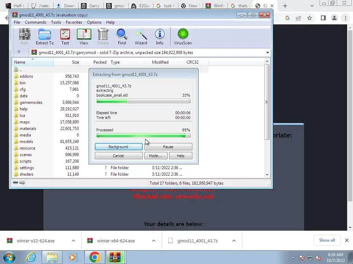The image size is (353, 264).
Task: Click the Delete trash can icon
Action: (103, 36)
